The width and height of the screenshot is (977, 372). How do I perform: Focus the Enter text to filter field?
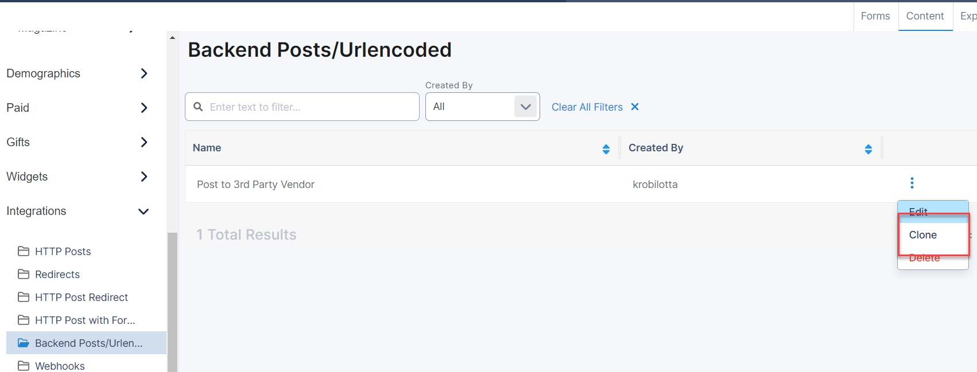click(x=310, y=107)
